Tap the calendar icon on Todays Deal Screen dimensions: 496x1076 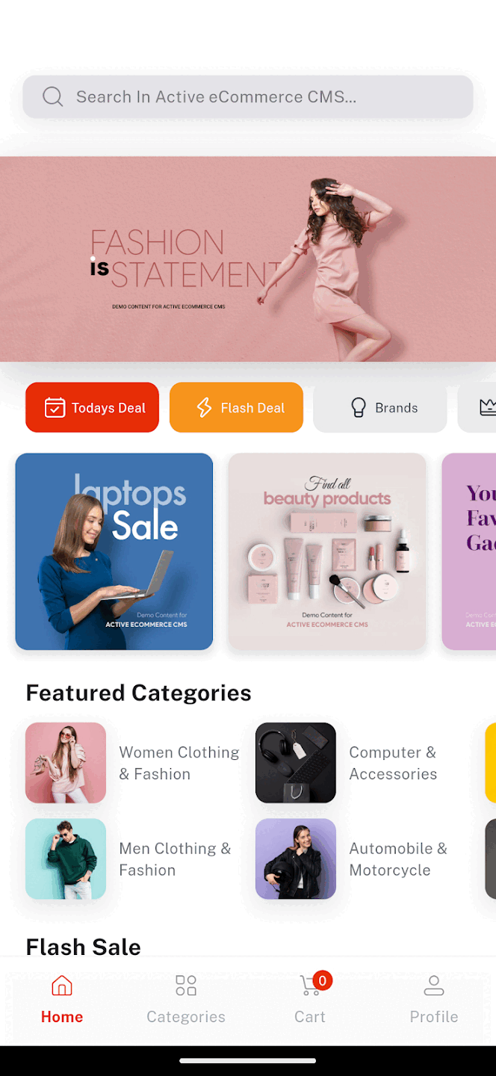pos(55,407)
